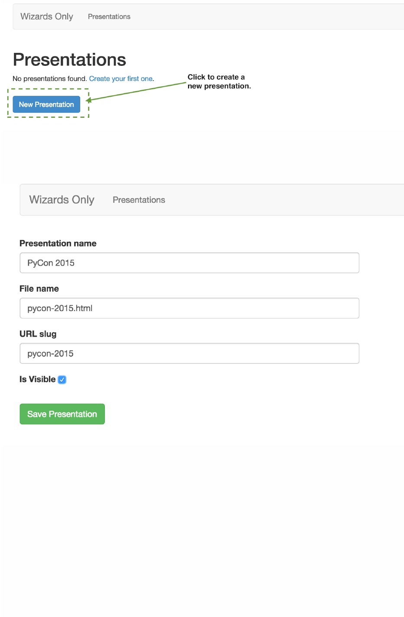404x617 pixels.
Task: Click the large Presentations page heading
Action: 69,60
